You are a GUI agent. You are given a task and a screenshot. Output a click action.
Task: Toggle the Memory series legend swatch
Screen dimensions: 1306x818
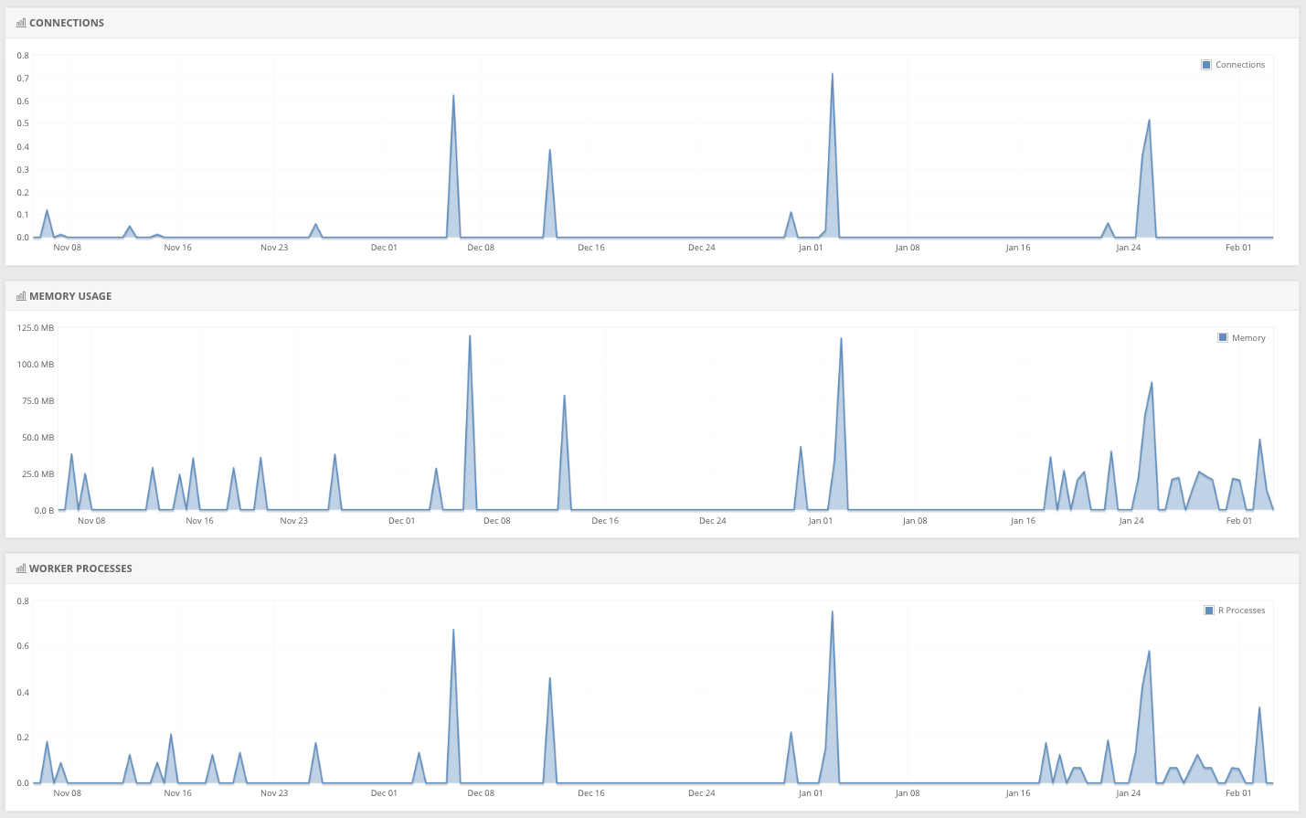click(x=1223, y=338)
